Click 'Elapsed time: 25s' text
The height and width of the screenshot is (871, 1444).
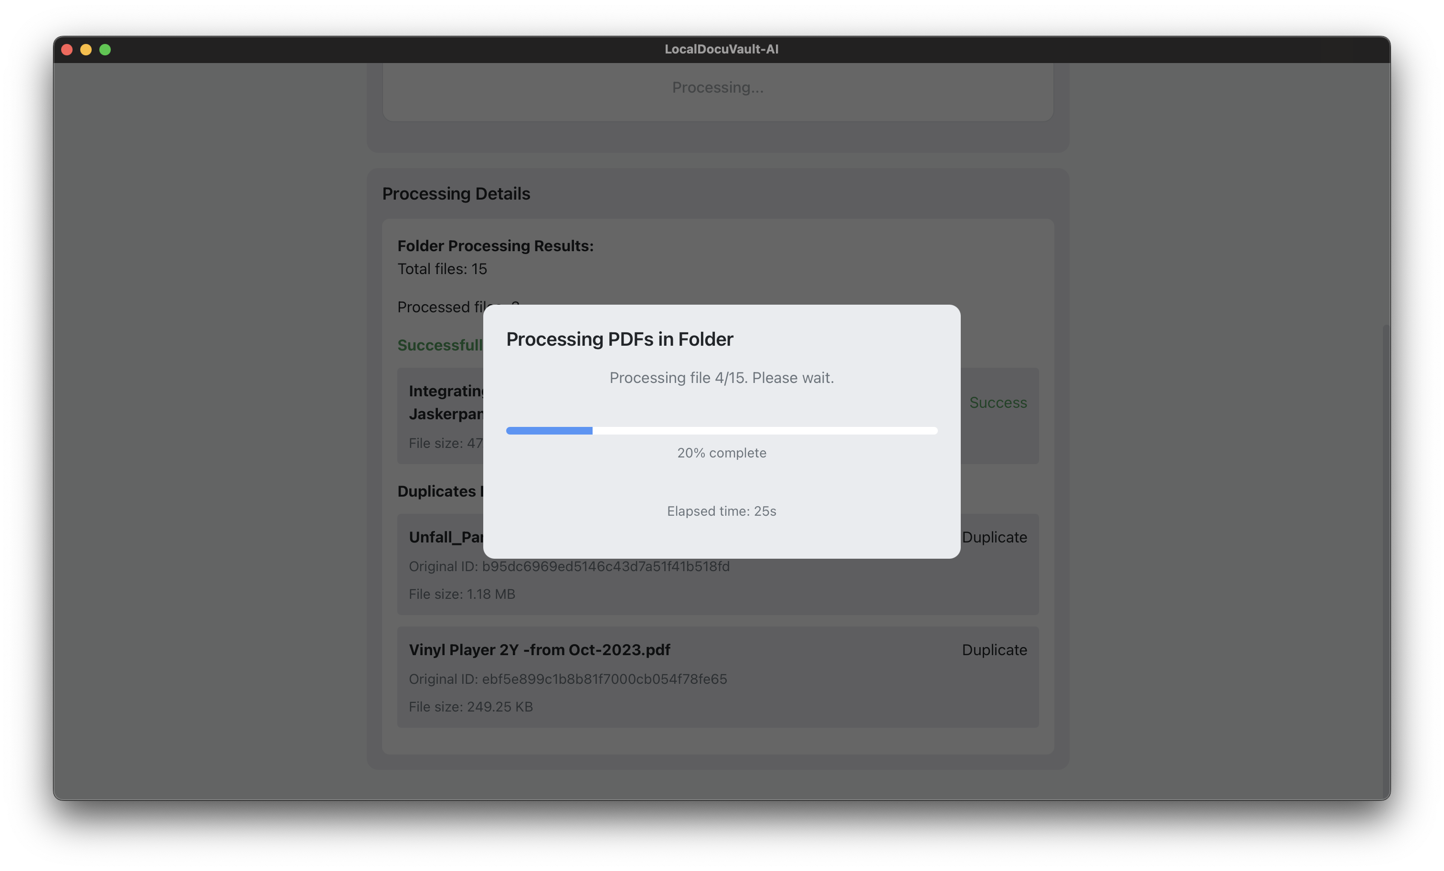(722, 511)
